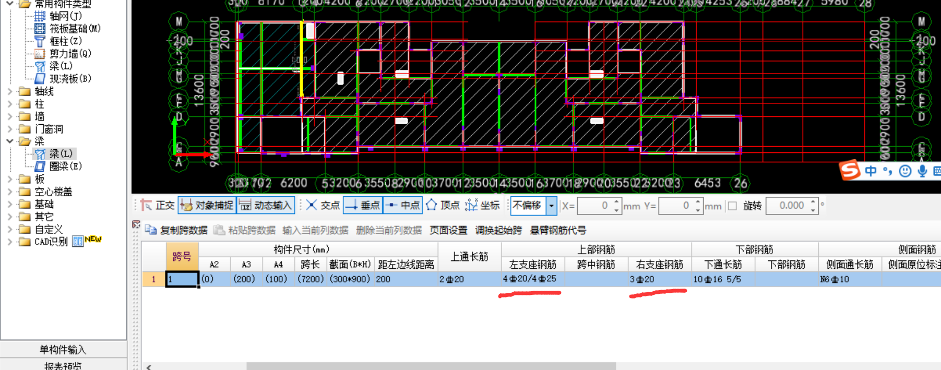941x370 pixels.
Task: Toggle 中点 midpoint snap
Action: tap(402, 206)
